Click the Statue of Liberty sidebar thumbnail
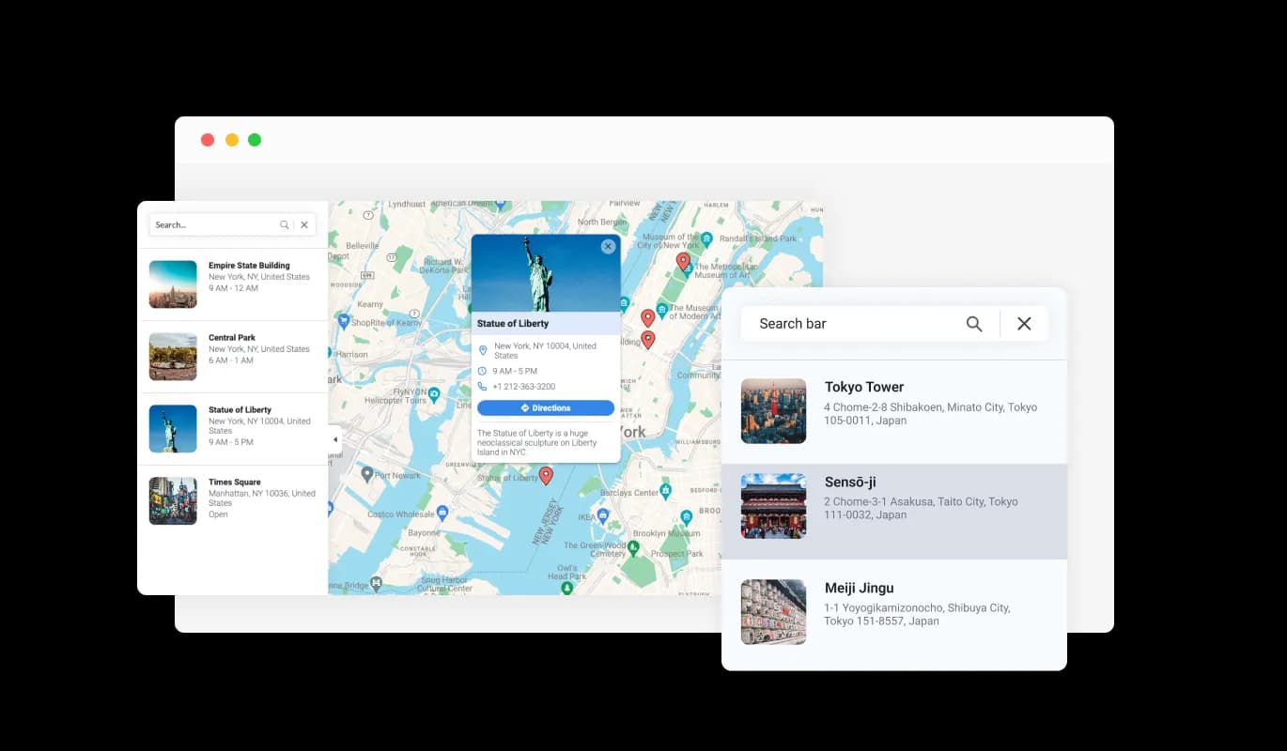The width and height of the screenshot is (1287, 751). pos(173,429)
